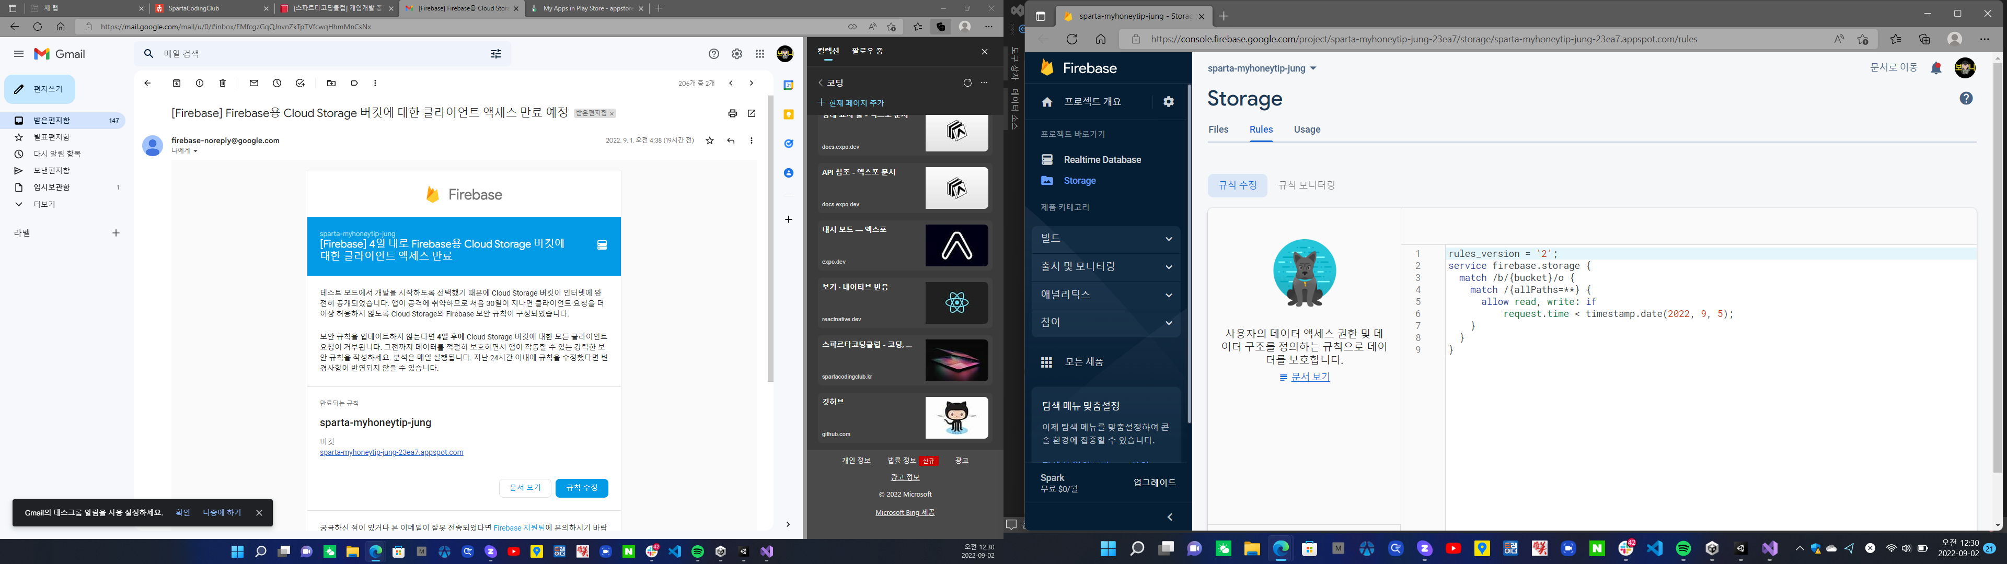Dismiss the Gmail notification banner X
This screenshot has width=2007, height=564.
coord(259,513)
